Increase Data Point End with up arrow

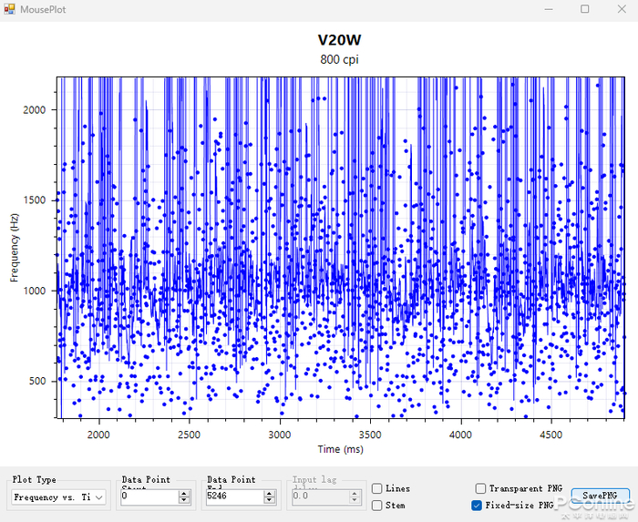tap(270, 494)
